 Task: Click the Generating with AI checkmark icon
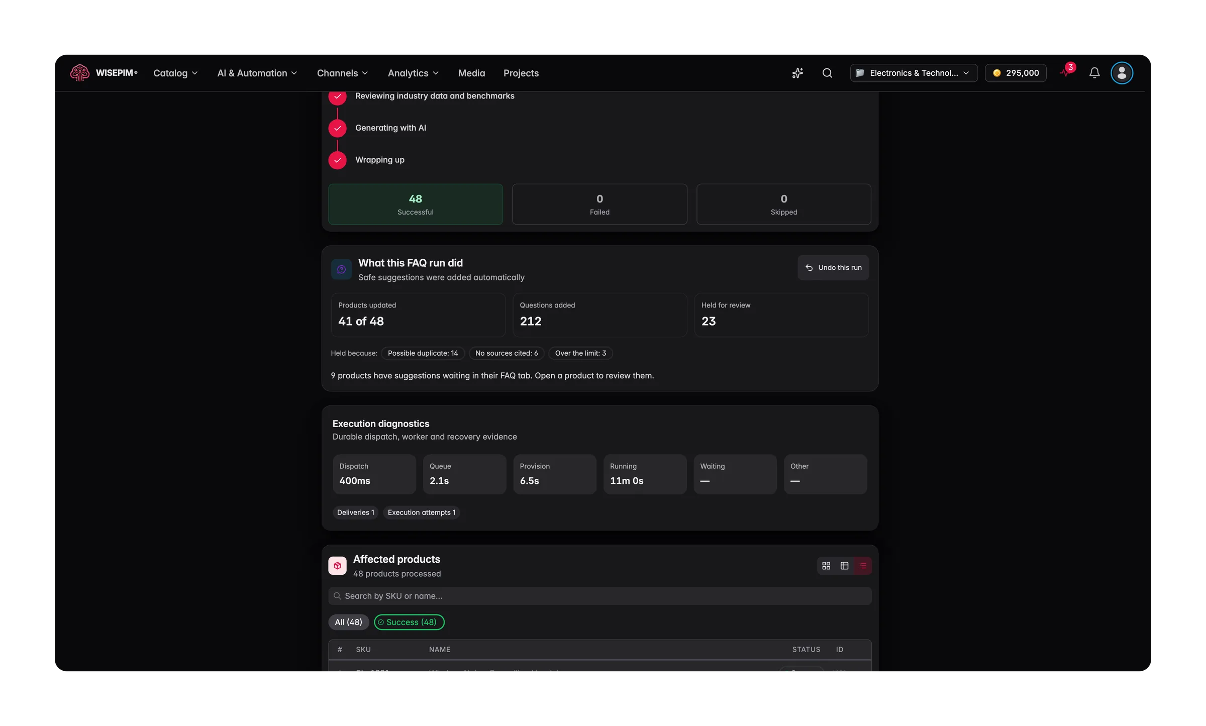(337, 128)
